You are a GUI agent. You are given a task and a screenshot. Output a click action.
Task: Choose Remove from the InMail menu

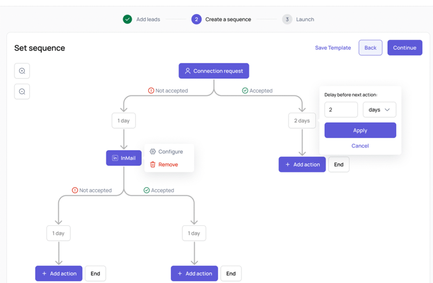pyautogui.click(x=164, y=165)
